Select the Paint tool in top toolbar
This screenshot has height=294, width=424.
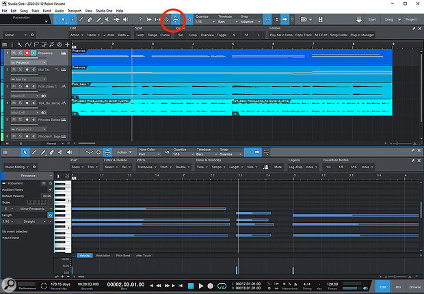99,19
